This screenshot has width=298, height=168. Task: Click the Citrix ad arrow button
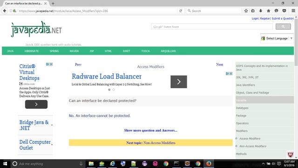coord(36,105)
